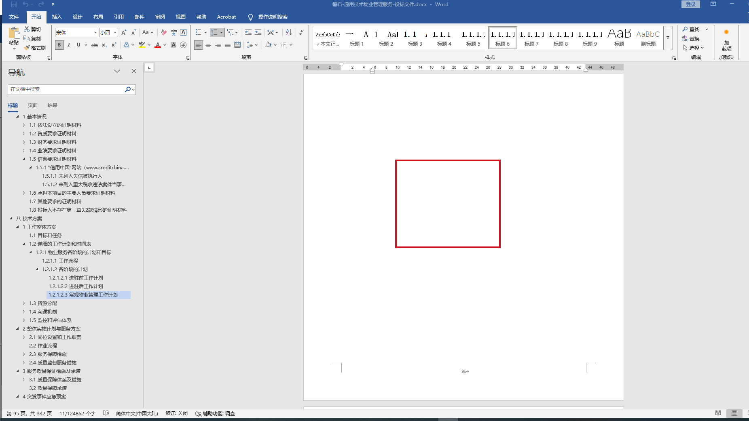
Task: Click 辅助功能: 调查 in status bar
Action: click(x=215, y=413)
